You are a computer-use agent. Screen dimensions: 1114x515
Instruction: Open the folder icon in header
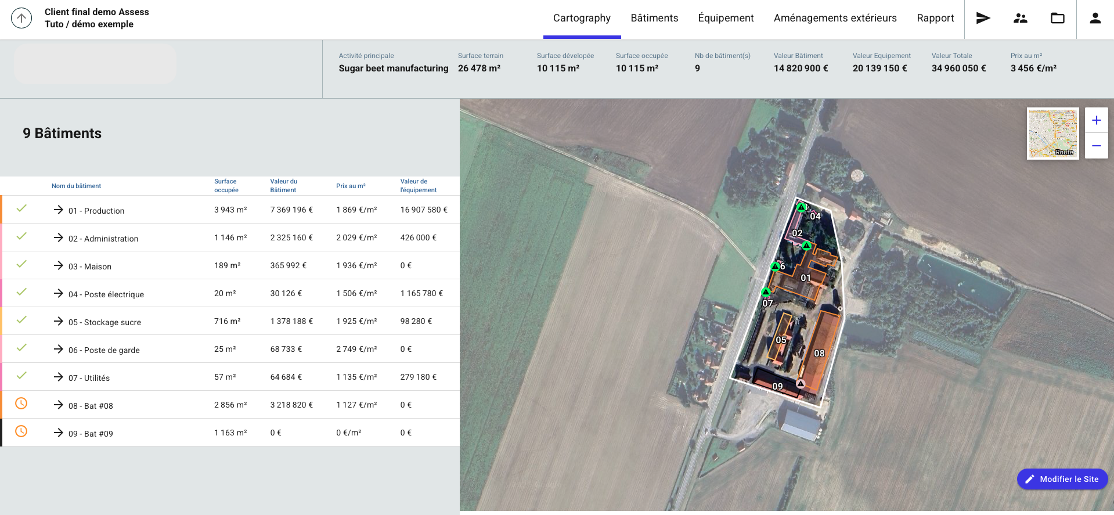click(1057, 18)
